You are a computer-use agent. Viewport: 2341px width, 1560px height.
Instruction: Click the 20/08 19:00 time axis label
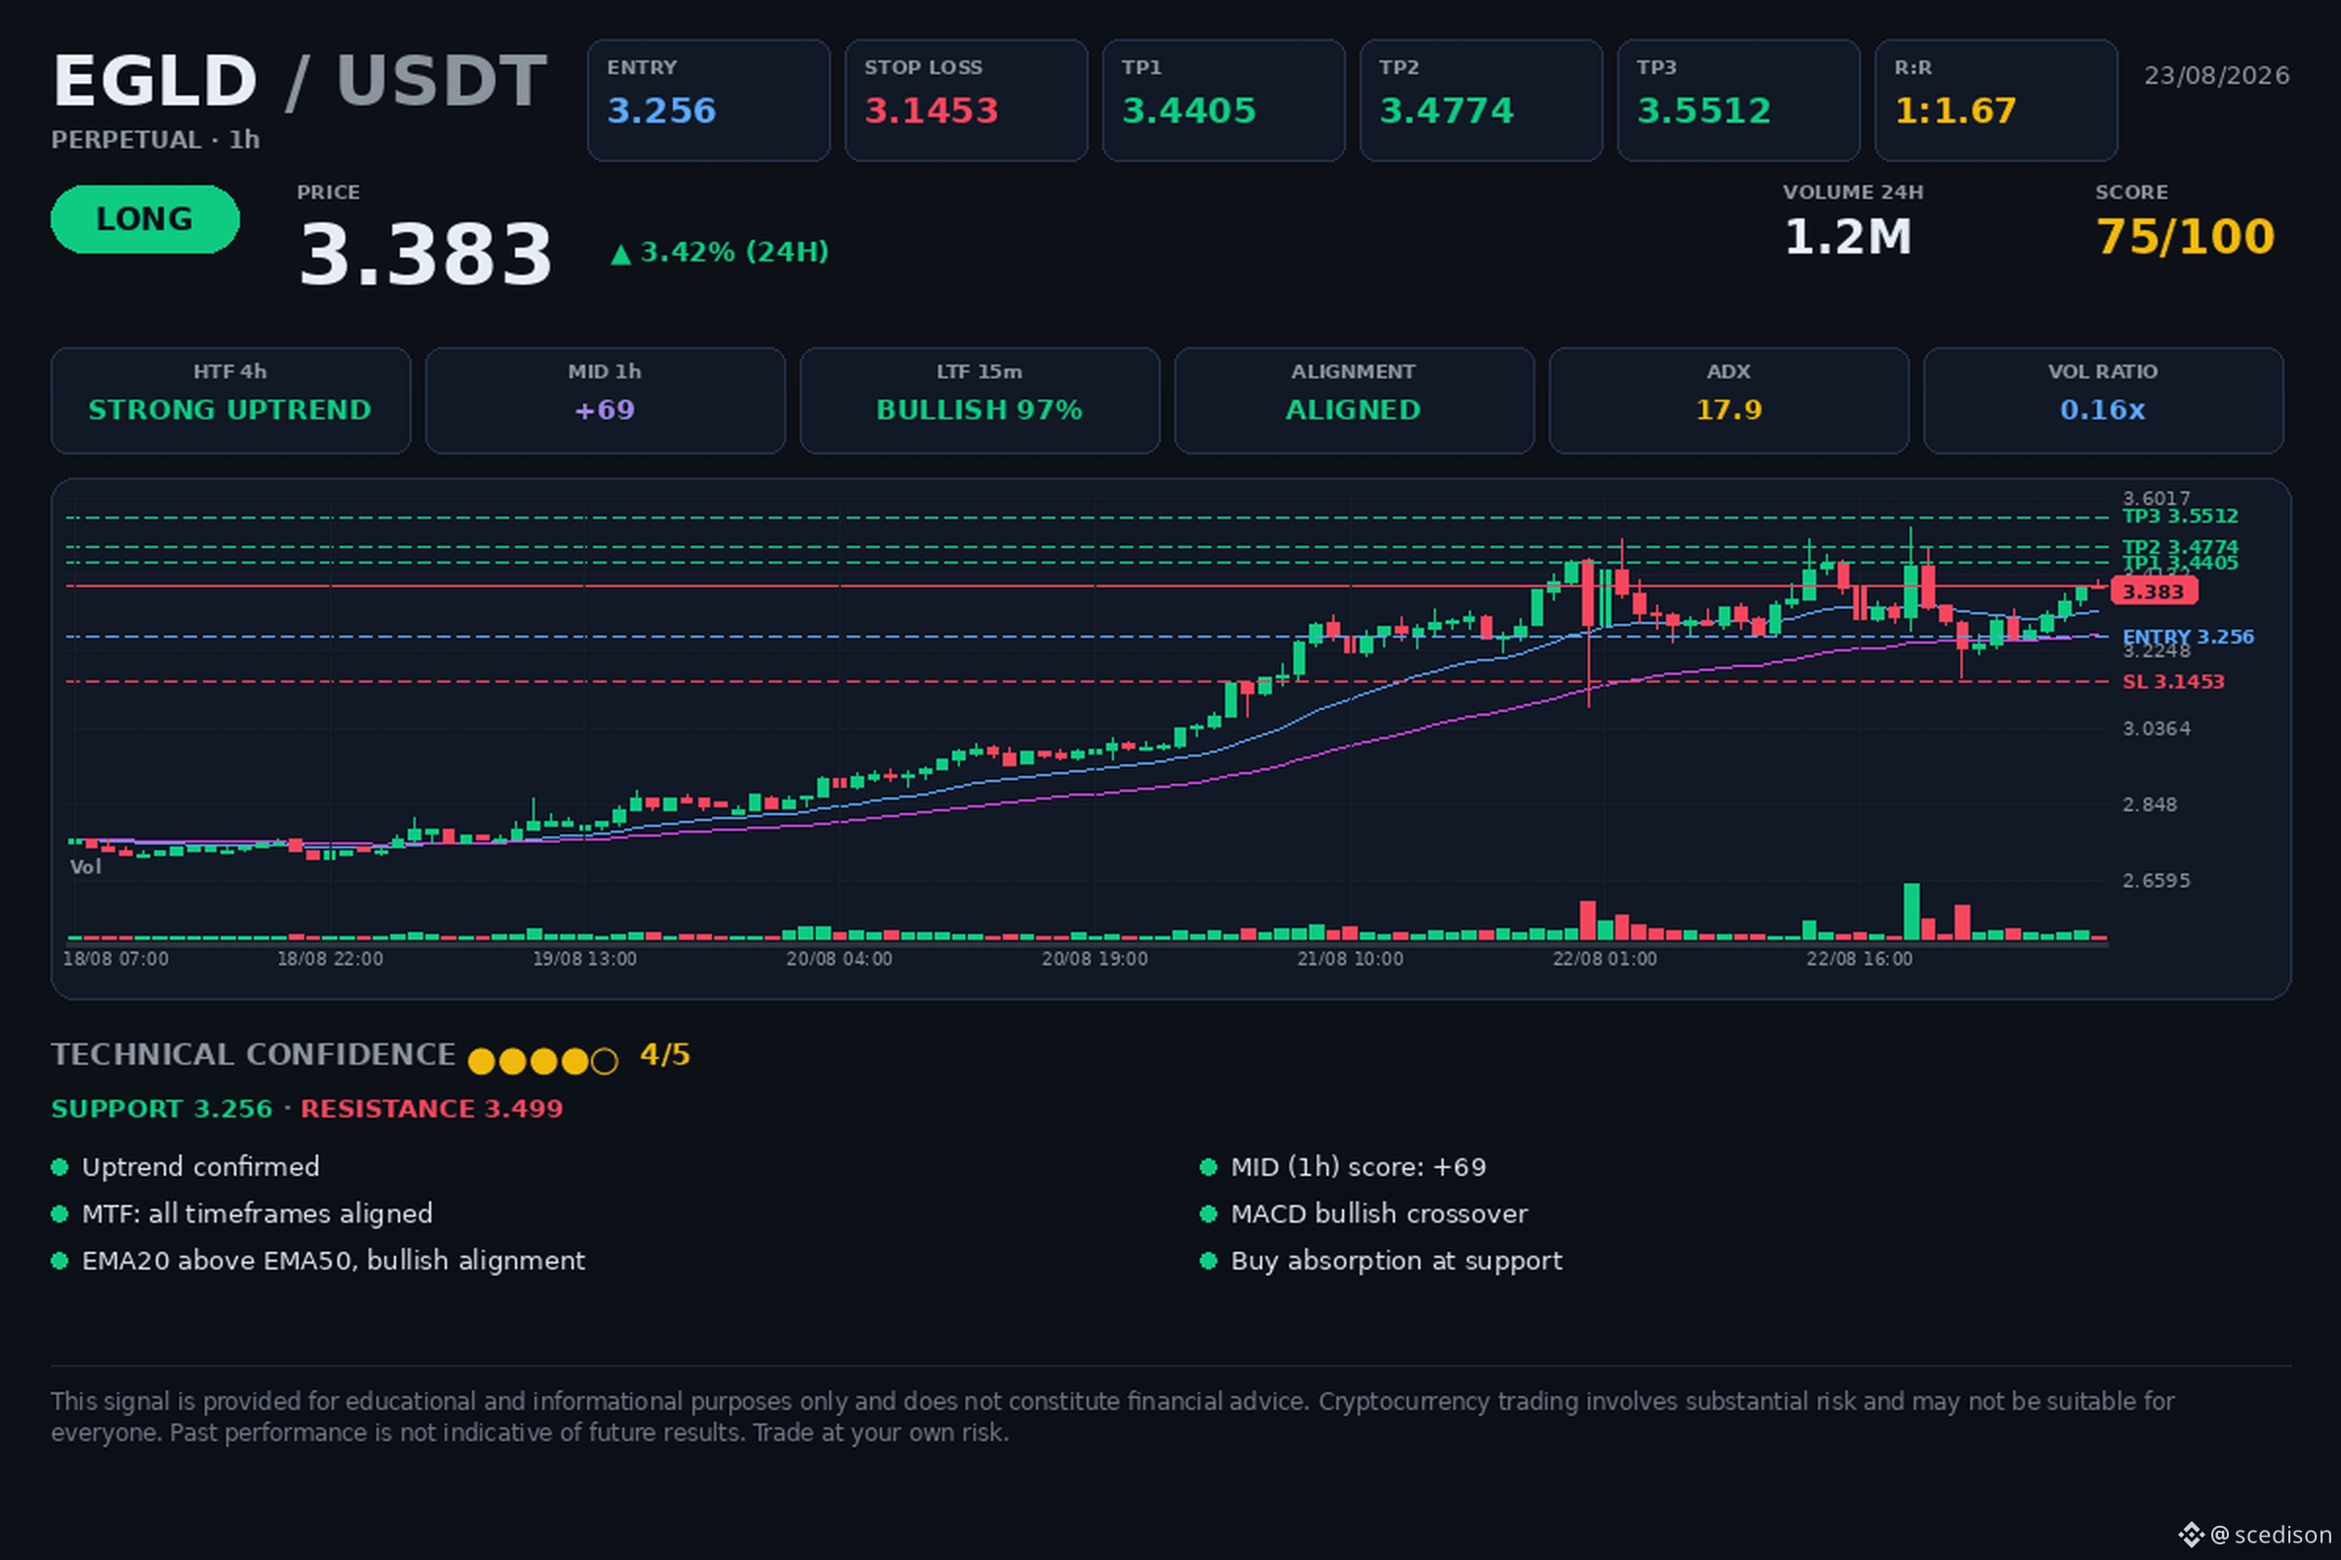click(1094, 959)
